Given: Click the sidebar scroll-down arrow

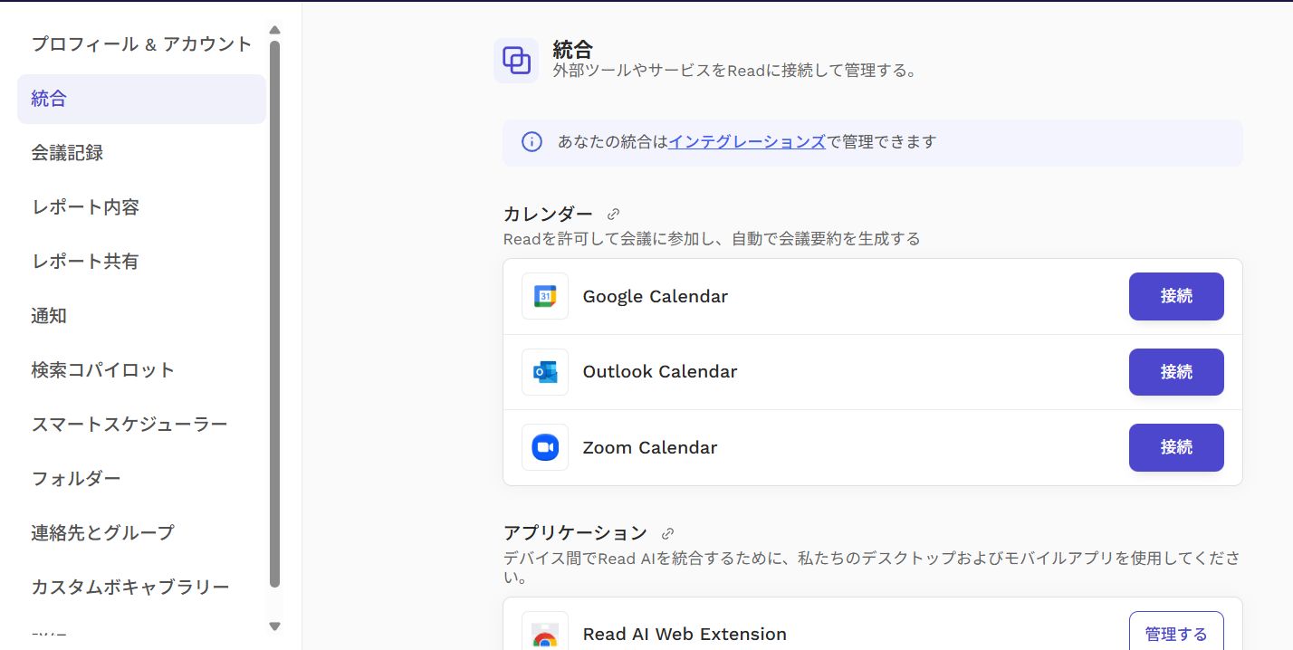Looking at the screenshot, I should 274,626.
